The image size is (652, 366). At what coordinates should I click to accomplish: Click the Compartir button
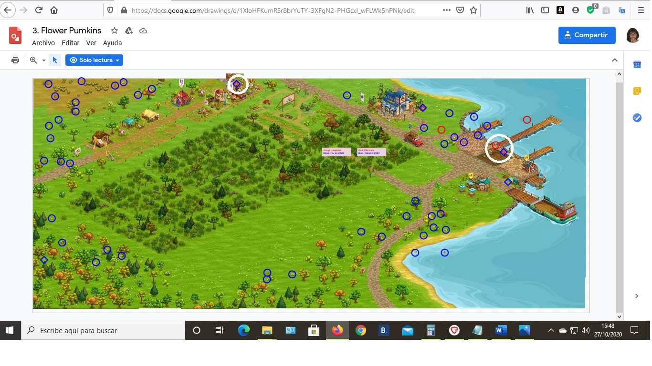coord(587,35)
